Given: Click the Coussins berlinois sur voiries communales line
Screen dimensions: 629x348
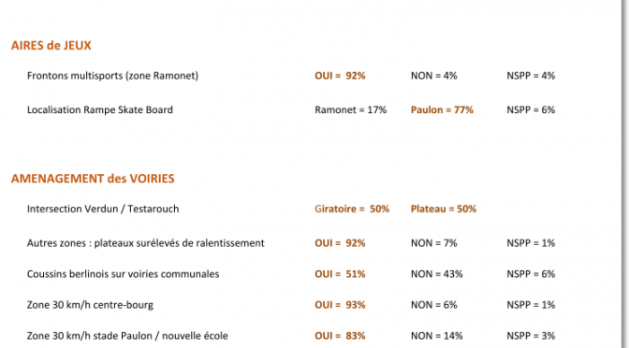Looking at the screenshot, I should (124, 274).
